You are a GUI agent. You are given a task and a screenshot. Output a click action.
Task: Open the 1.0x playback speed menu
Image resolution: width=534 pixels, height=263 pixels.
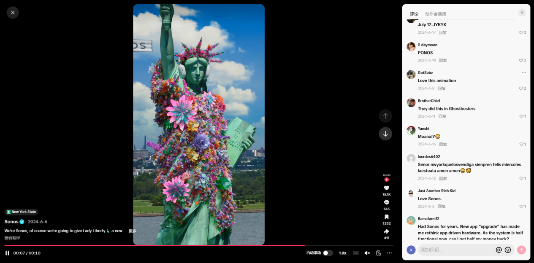(x=342, y=253)
